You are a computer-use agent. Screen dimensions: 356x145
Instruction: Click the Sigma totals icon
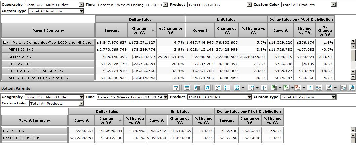(237, 88)
